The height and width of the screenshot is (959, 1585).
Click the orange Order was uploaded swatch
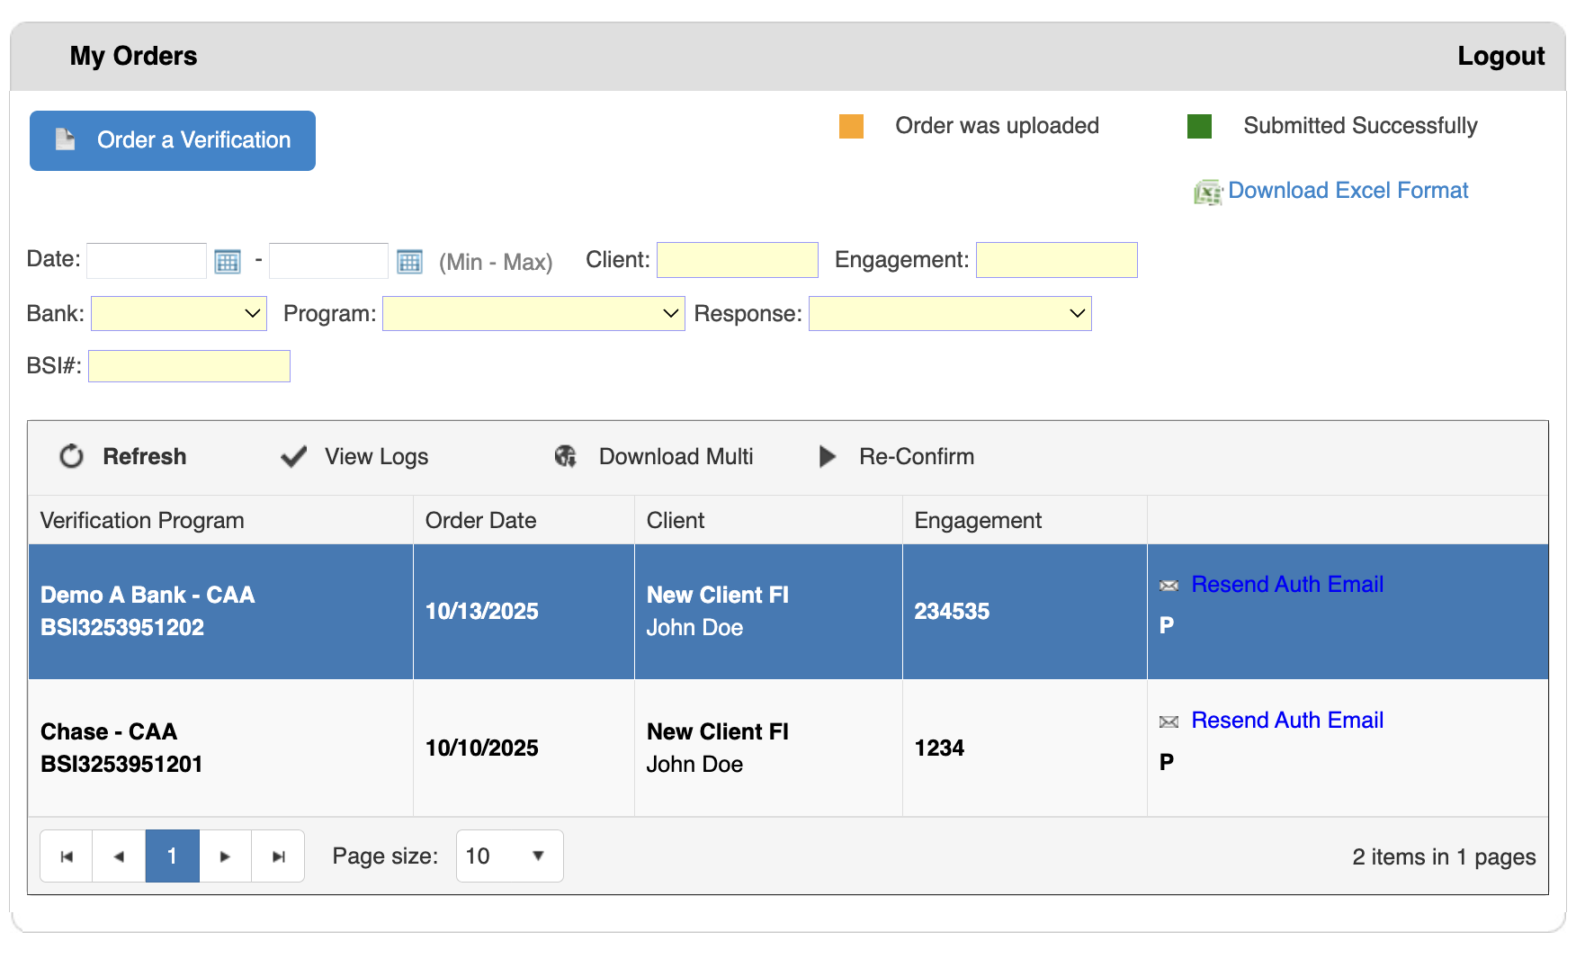pyautogui.click(x=851, y=127)
